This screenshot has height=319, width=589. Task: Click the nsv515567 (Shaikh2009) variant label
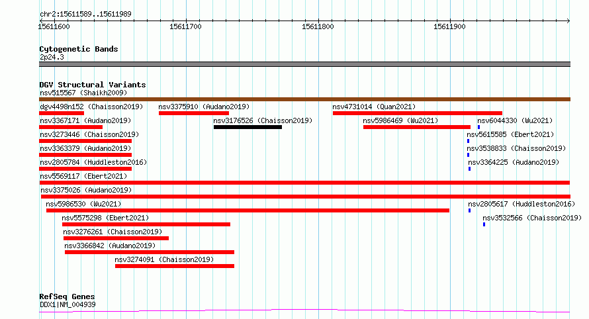[x=83, y=93]
